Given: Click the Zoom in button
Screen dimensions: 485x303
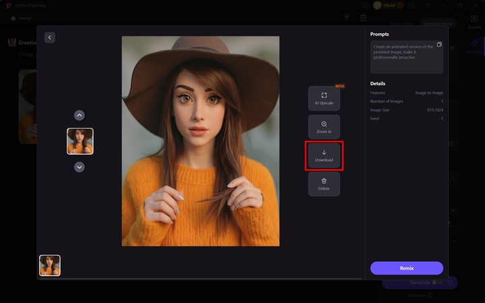Looking at the screenshot, I should 324,127.
